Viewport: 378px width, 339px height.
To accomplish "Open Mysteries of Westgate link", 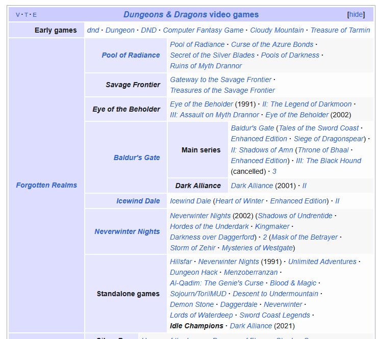I will 257,248.
